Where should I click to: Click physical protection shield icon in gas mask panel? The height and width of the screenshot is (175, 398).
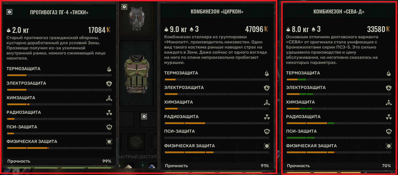point(109,142)
